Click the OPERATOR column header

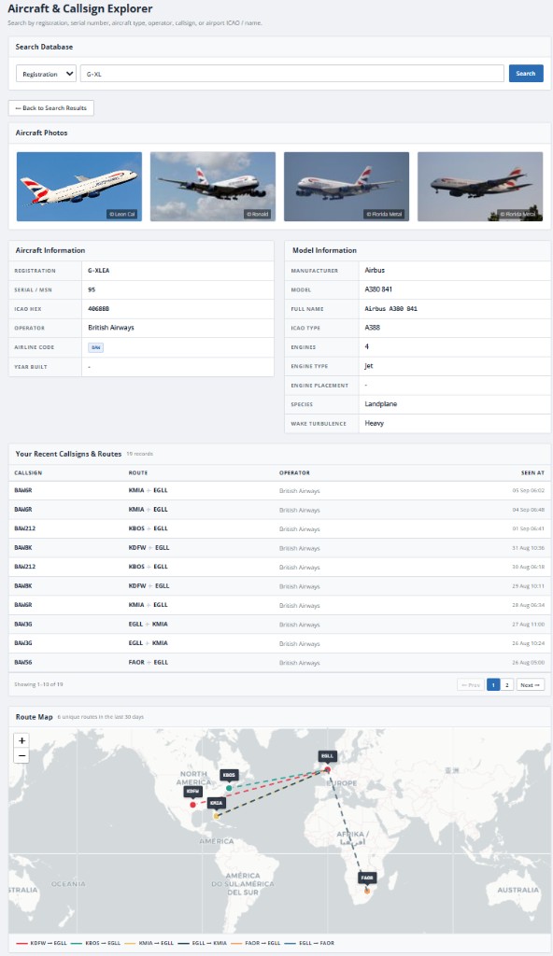(294, 473)
